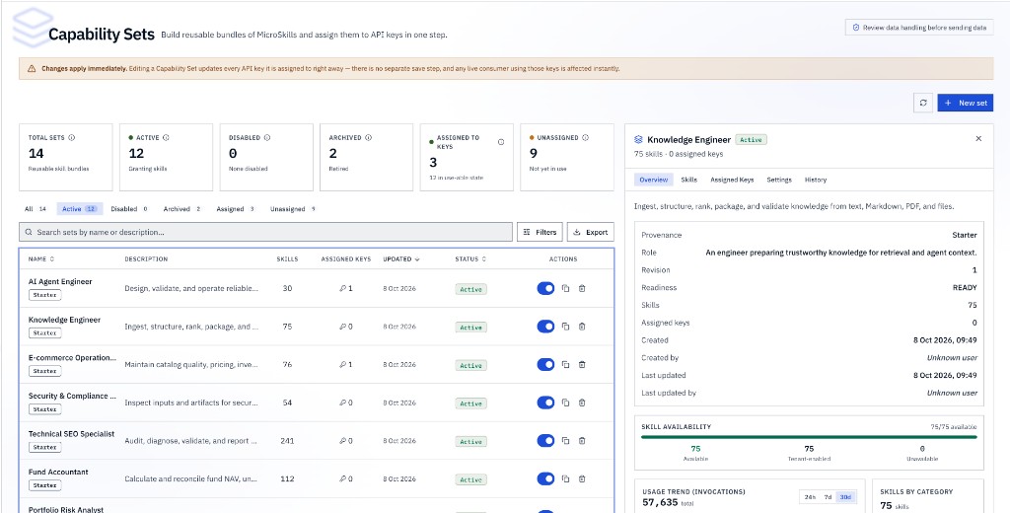
Task: Show Assigned sets filter
Action: pos(235,209)
